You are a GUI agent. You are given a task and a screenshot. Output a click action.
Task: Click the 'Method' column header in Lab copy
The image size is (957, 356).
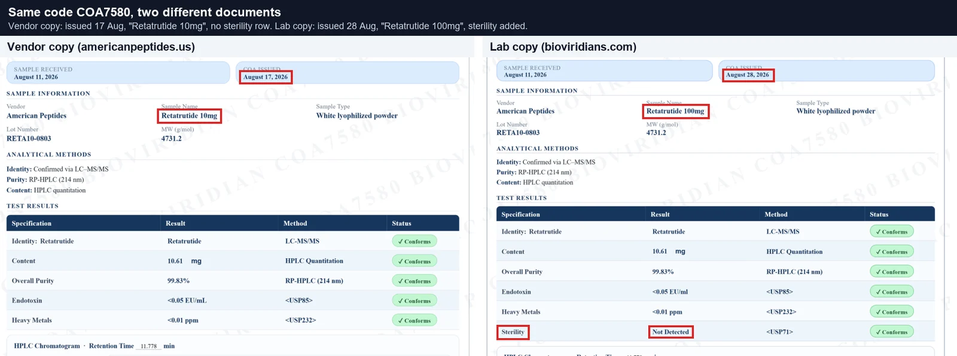coord(776,214)
